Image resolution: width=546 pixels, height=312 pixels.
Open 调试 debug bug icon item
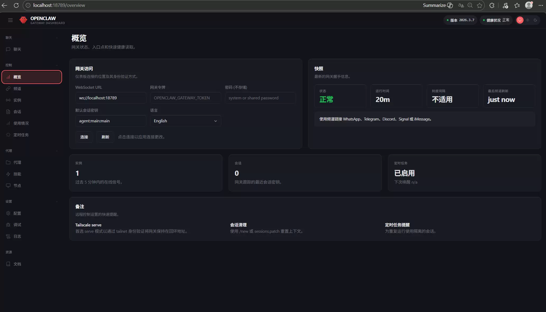(x=17, y=225)
